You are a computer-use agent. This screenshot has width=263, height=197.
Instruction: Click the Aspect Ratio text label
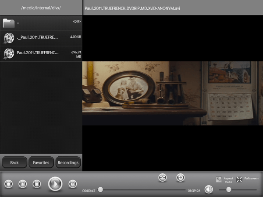228,180
